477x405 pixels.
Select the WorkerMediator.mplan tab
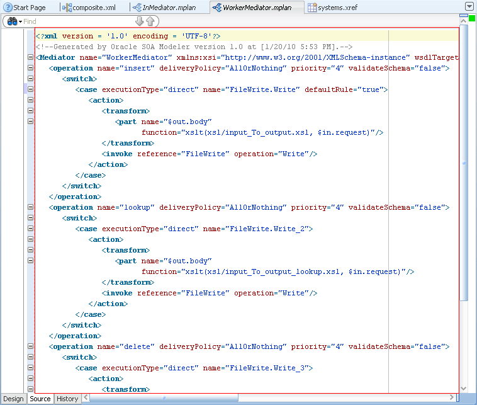[252, 8]
